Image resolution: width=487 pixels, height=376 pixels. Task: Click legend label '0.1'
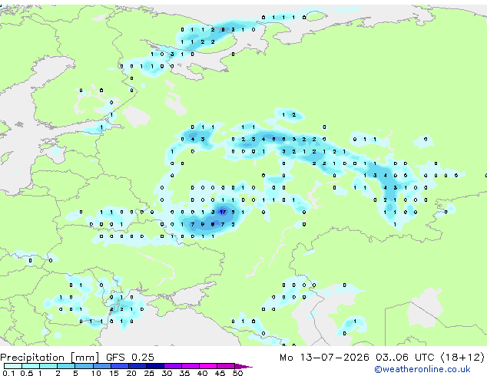(8, 373)
